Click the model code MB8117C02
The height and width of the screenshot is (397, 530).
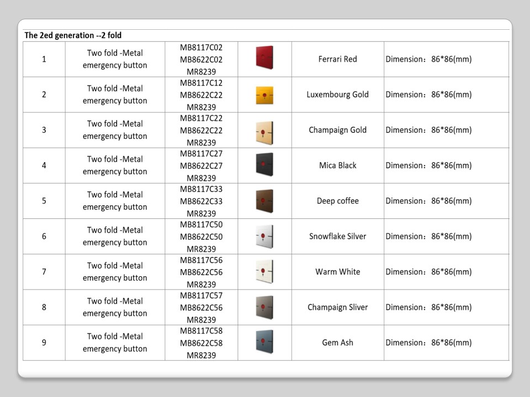201,47
